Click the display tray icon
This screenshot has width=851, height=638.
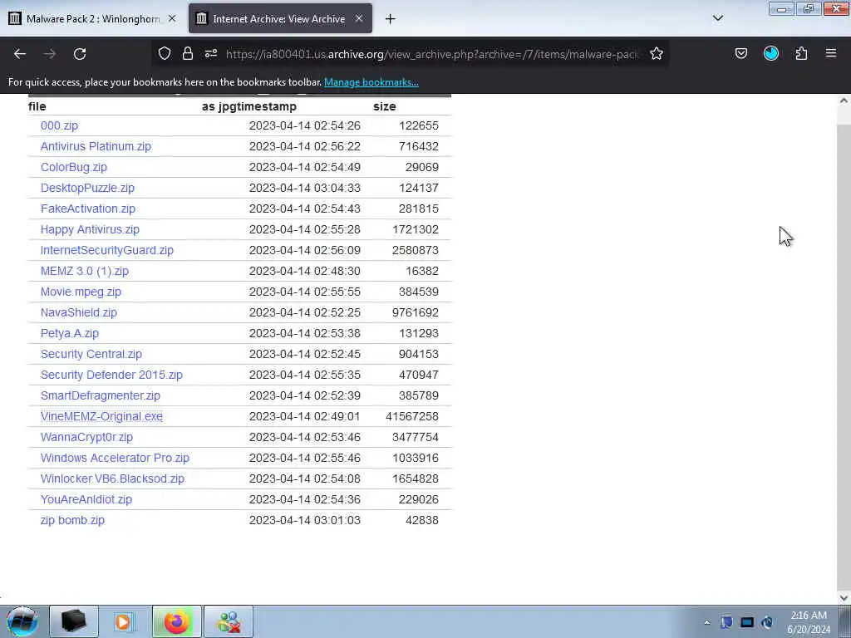click(747, 622)
